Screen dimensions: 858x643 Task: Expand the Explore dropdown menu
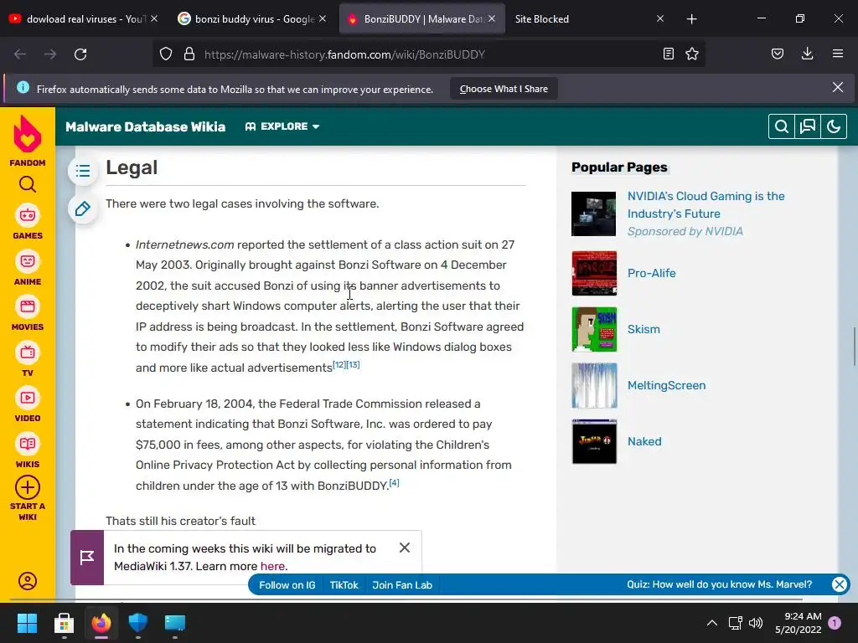point(282,126)
